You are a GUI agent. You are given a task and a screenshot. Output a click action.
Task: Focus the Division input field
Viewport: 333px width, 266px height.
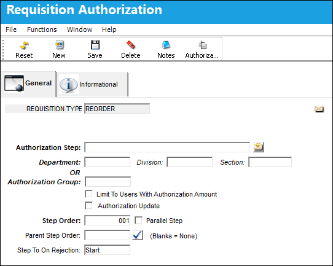190,162
